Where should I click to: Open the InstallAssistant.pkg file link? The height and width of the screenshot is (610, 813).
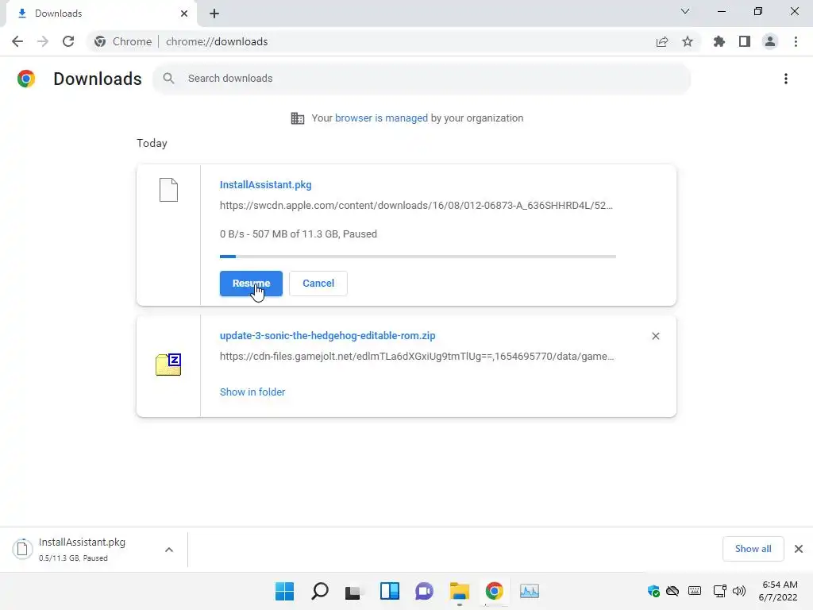265,184
